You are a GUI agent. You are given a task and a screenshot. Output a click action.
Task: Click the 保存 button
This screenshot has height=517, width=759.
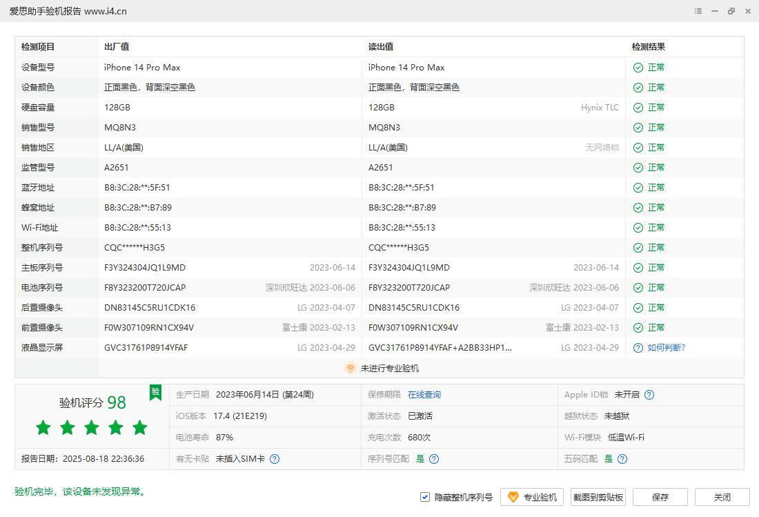tap(660, 498)
